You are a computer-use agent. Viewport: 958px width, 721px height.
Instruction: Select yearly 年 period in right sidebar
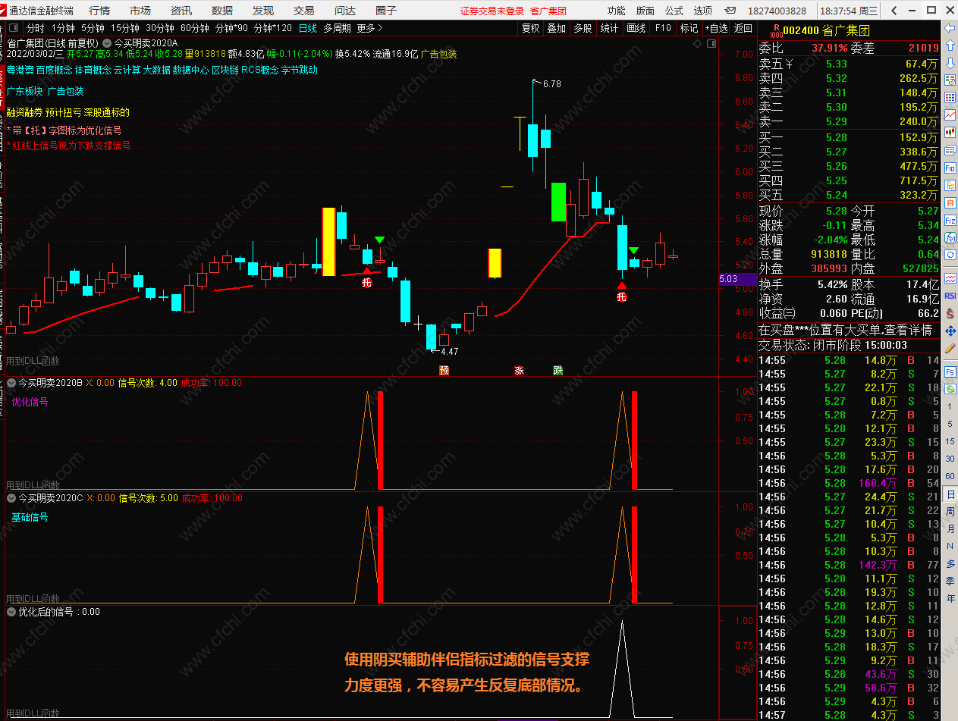950,598
